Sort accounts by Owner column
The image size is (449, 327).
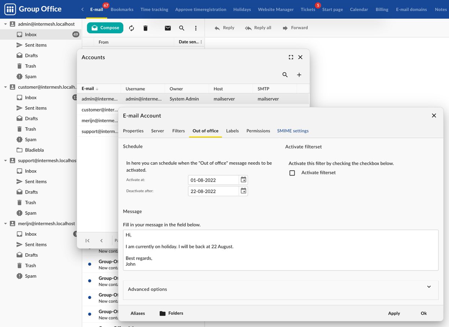(187, 89)
